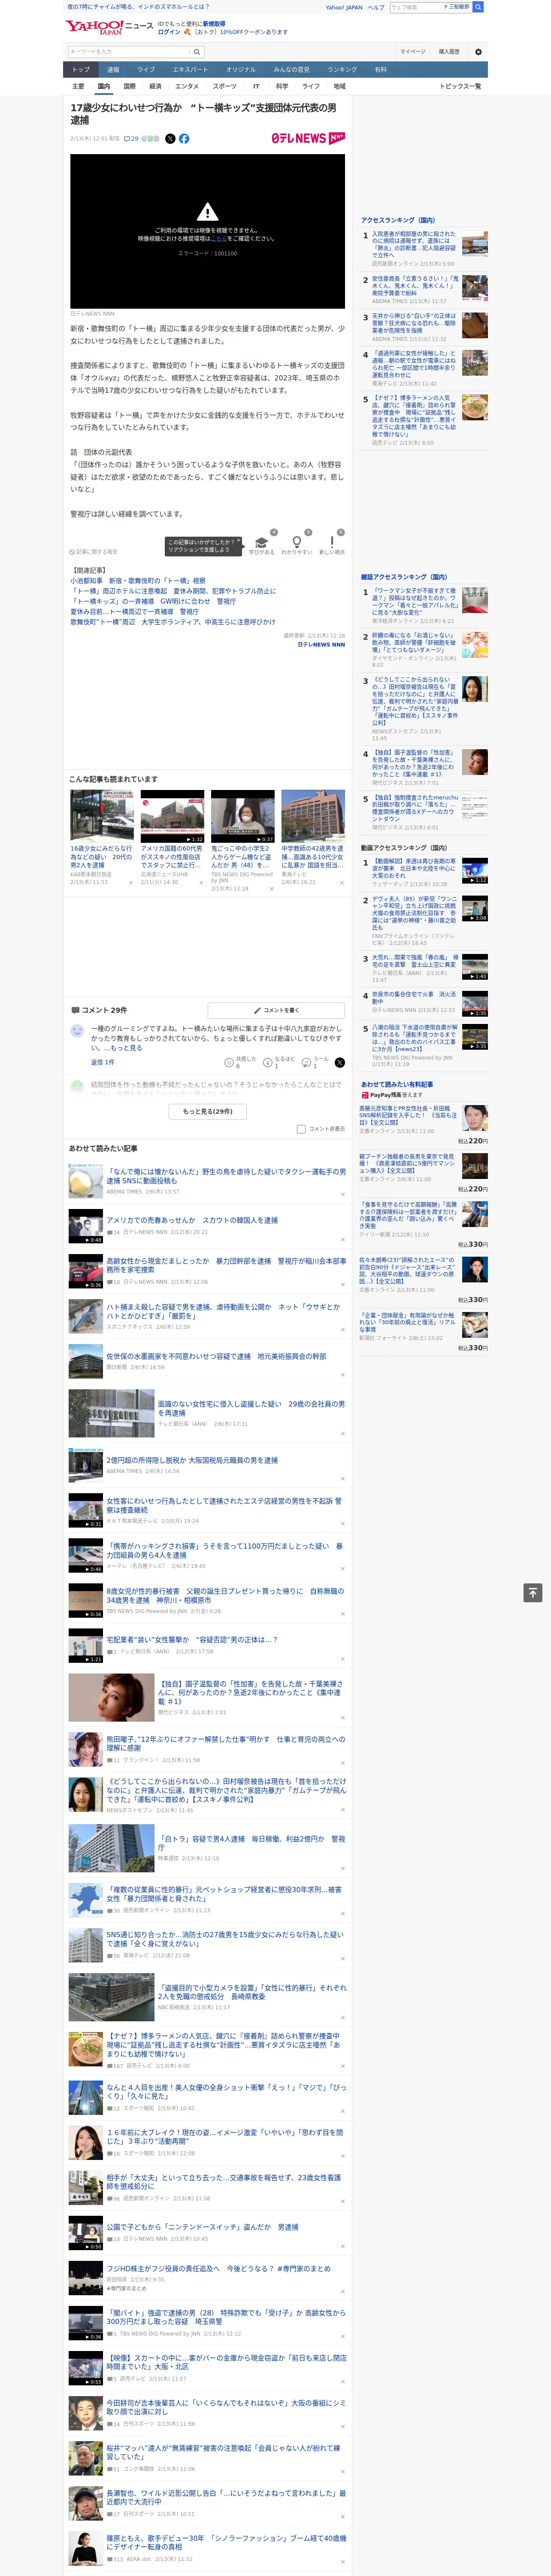
Task: Open 新機取得 link in header
Action: [x=214, y=23]
